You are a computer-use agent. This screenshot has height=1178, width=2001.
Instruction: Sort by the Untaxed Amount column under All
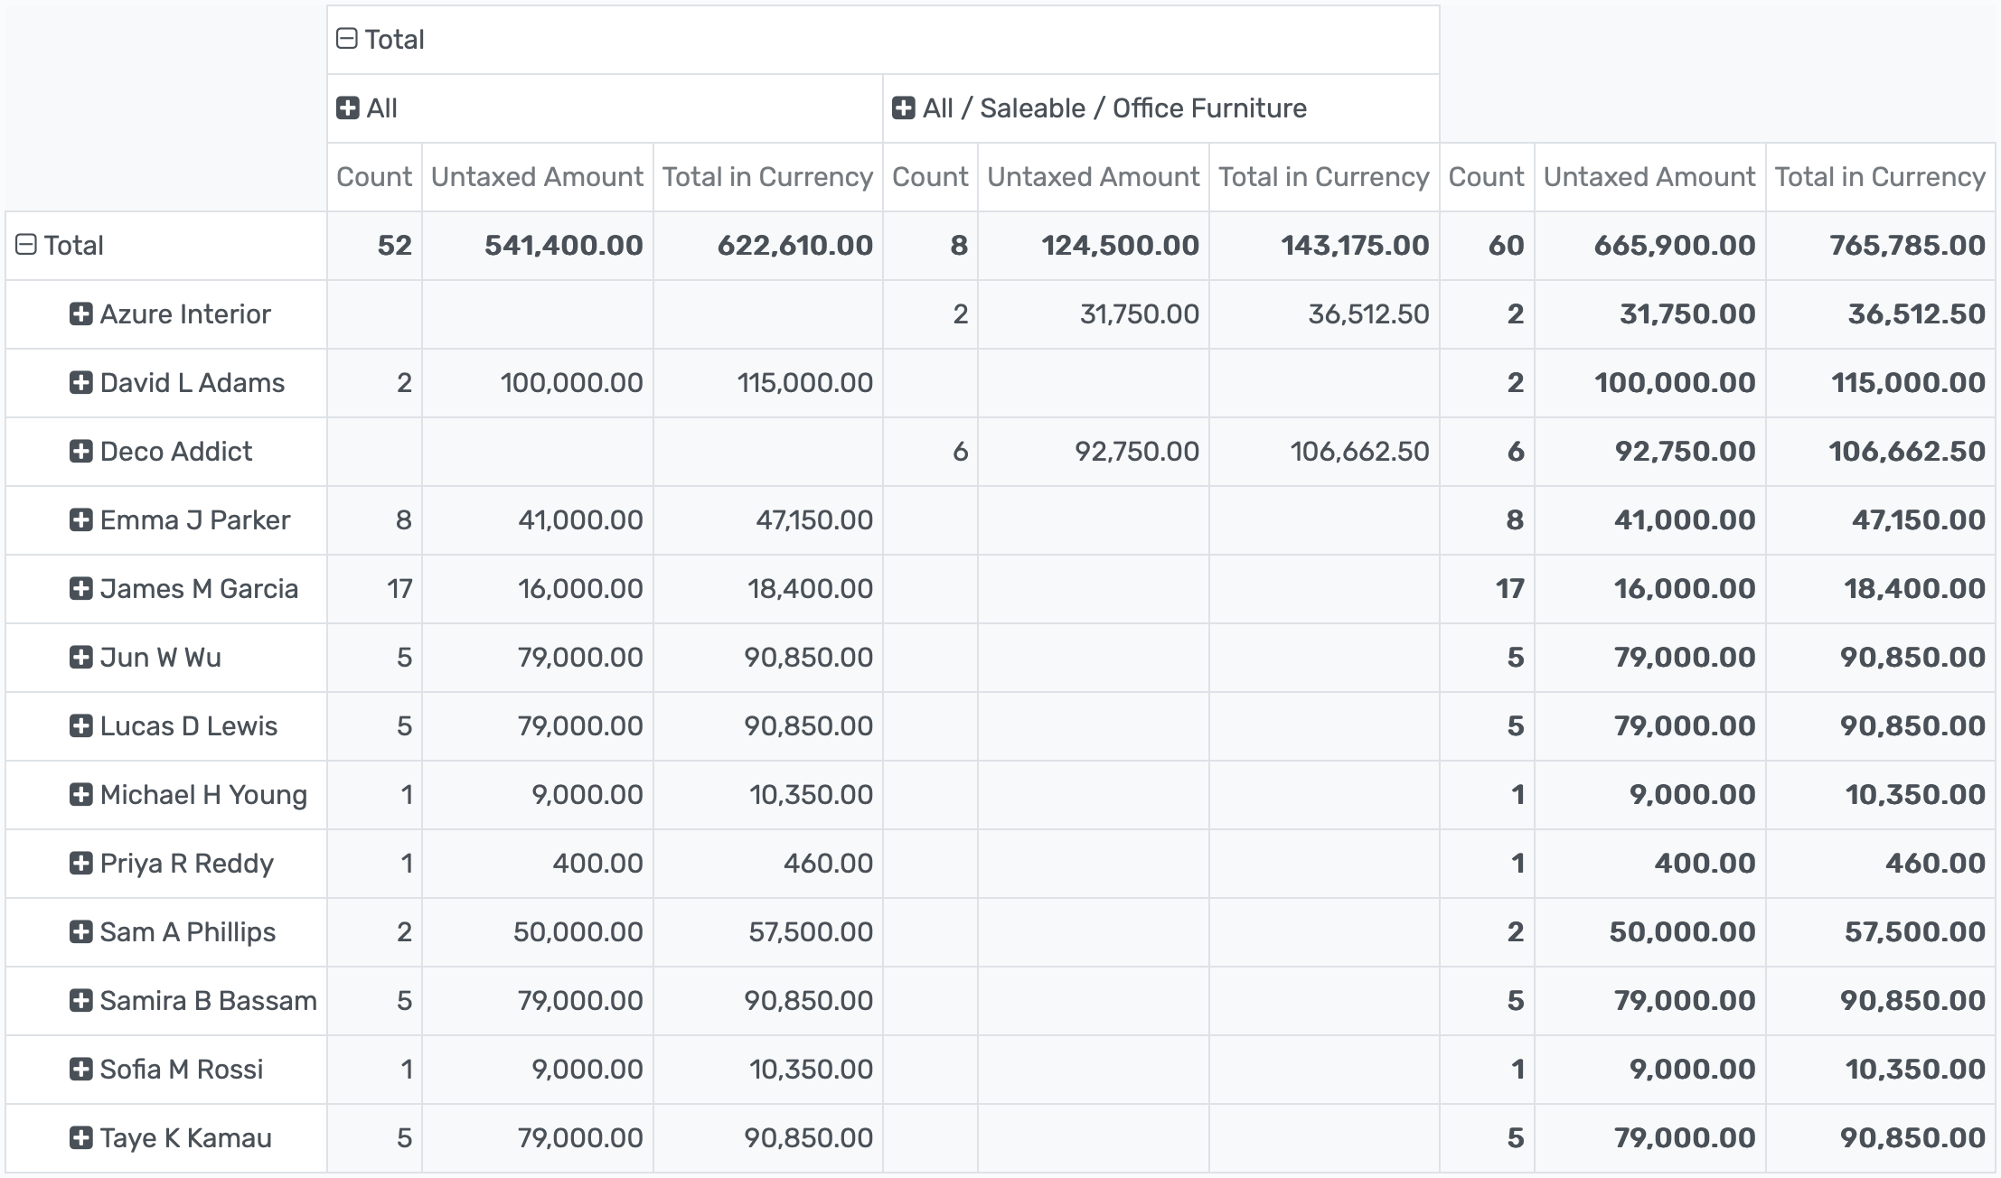pyautogui.click(x=537, y=177)
